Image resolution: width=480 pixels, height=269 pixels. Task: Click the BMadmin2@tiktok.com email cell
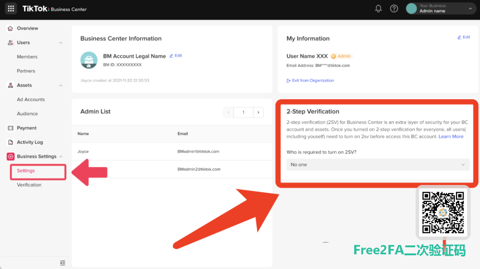tap(199, 169)
